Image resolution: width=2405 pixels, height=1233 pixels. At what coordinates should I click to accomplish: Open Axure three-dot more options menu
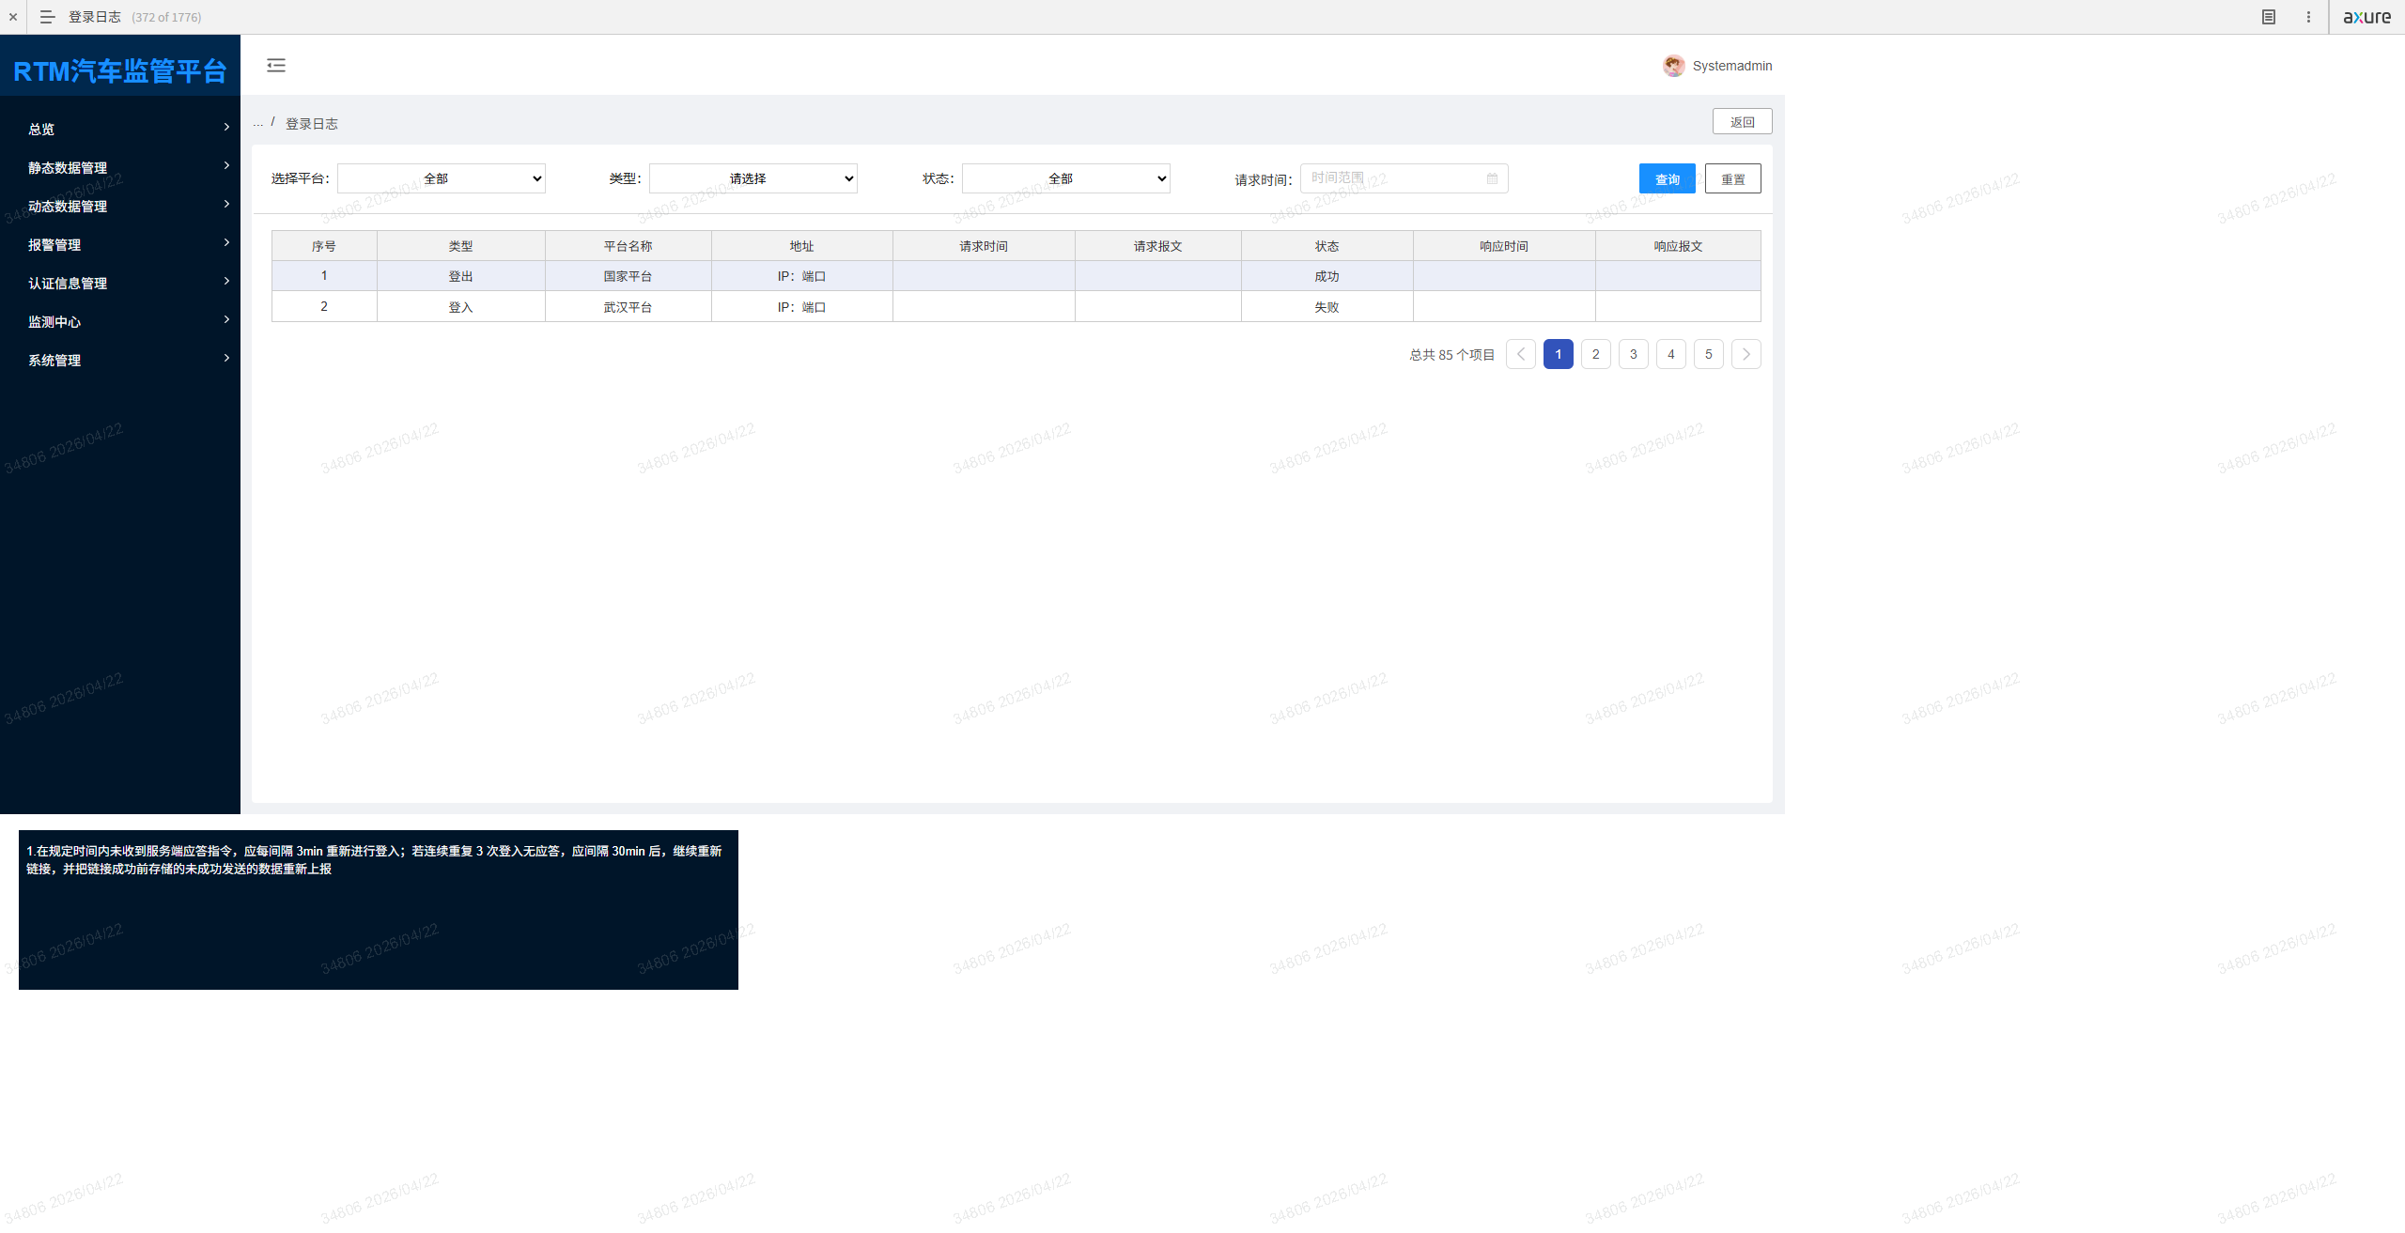coord(2308,17)
